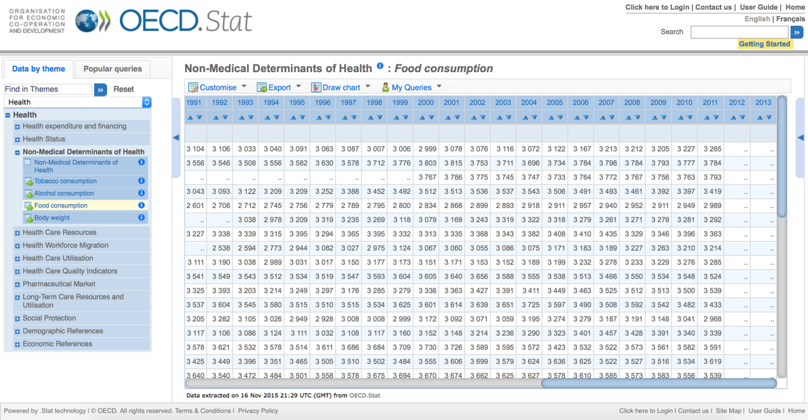This screenshot has width=808, height=420.
Task: Show info for Food consumption in the sidebar
Action: coord(141,205)
